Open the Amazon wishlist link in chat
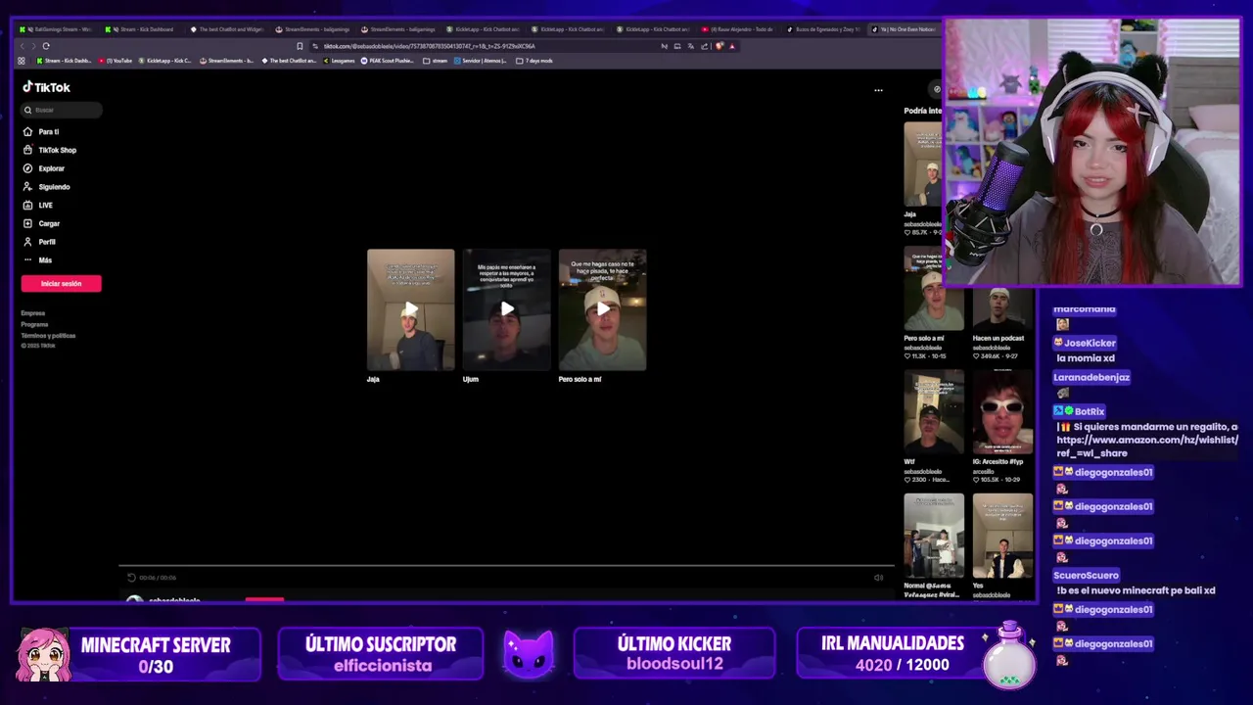This screenshot has height=705, width=1253. (1147, 446)
